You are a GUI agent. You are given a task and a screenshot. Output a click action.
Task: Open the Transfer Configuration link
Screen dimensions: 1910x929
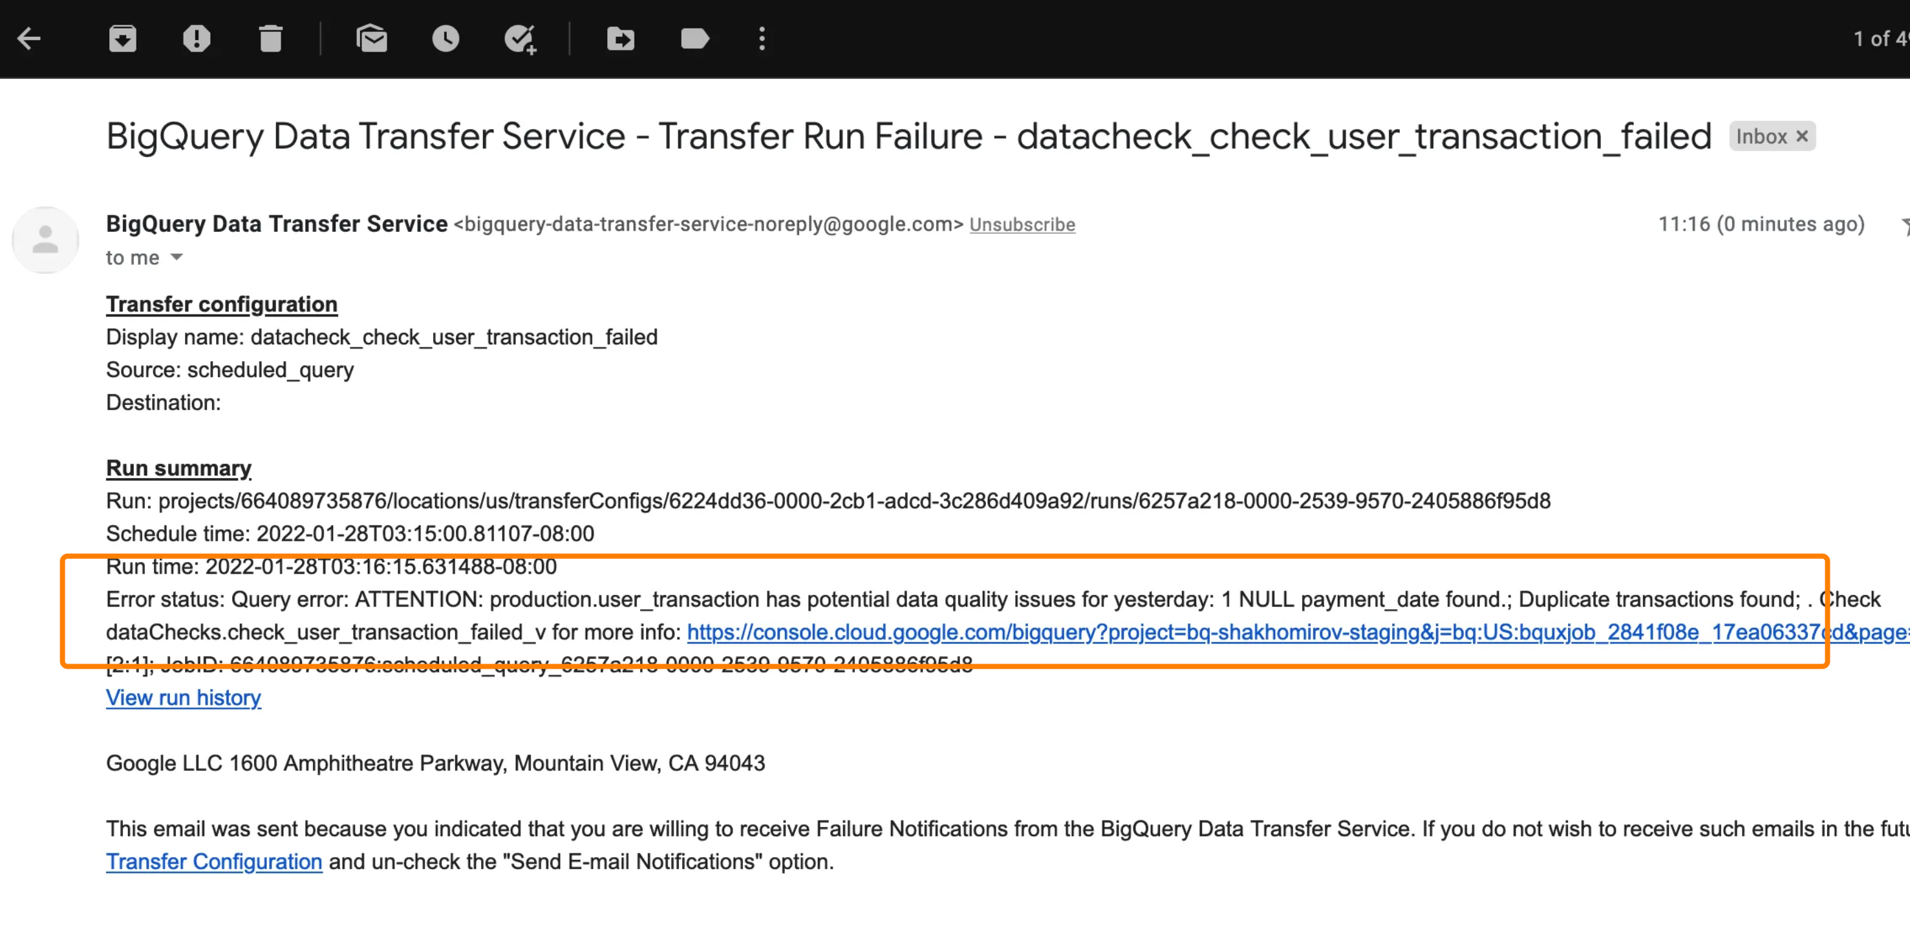[x=214, y=862]
